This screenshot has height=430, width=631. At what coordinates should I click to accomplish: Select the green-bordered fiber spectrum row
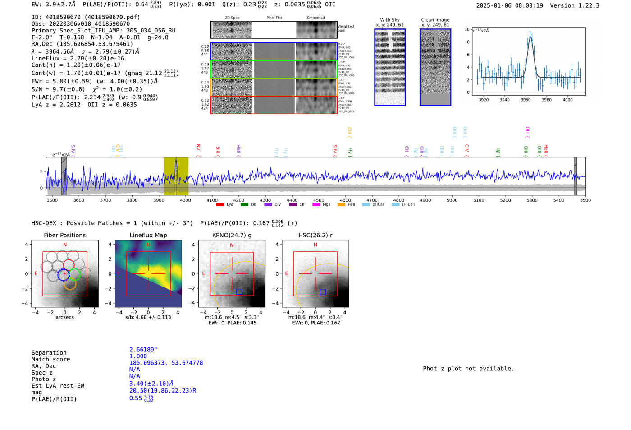click(x=274, y=69)
